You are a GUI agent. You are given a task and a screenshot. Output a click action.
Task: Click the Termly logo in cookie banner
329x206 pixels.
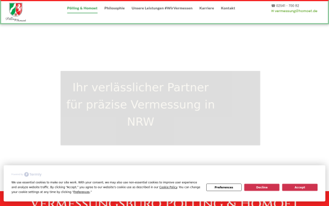coord(33,174)
